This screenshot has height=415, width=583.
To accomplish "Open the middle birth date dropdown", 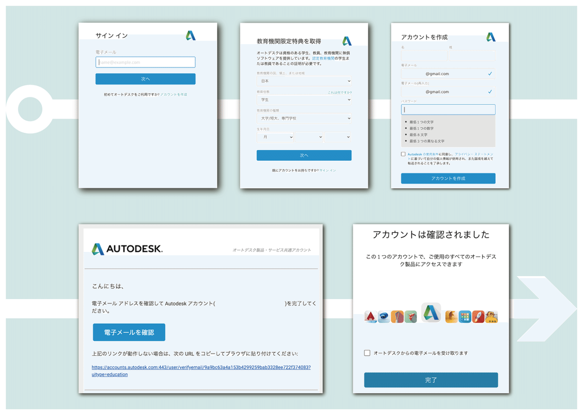I will pyautogui.click(x=309, y=137).
